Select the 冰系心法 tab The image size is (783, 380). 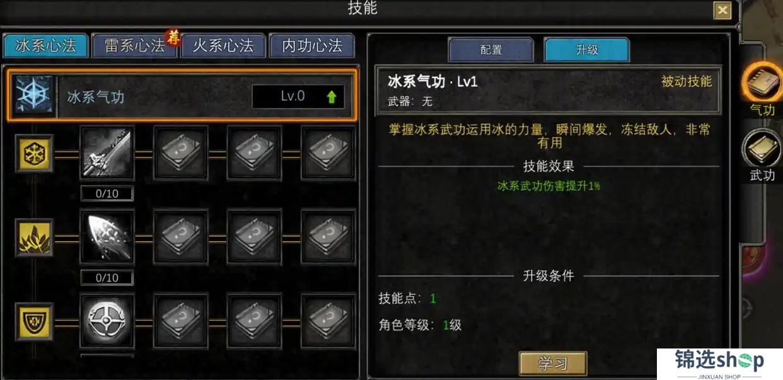click(x=45, y=46)
